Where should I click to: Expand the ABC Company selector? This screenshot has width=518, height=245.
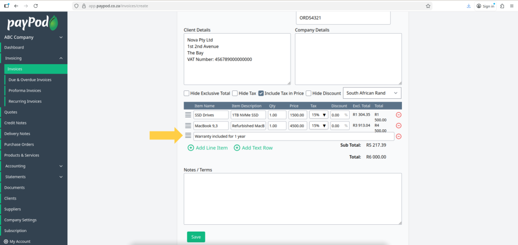coord(33,37)
